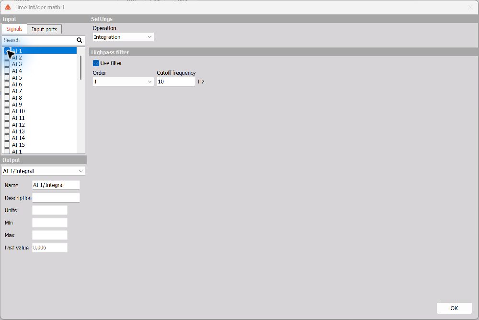Switch to the Input ports tab
479x320 pixels.
click(44, 29)
